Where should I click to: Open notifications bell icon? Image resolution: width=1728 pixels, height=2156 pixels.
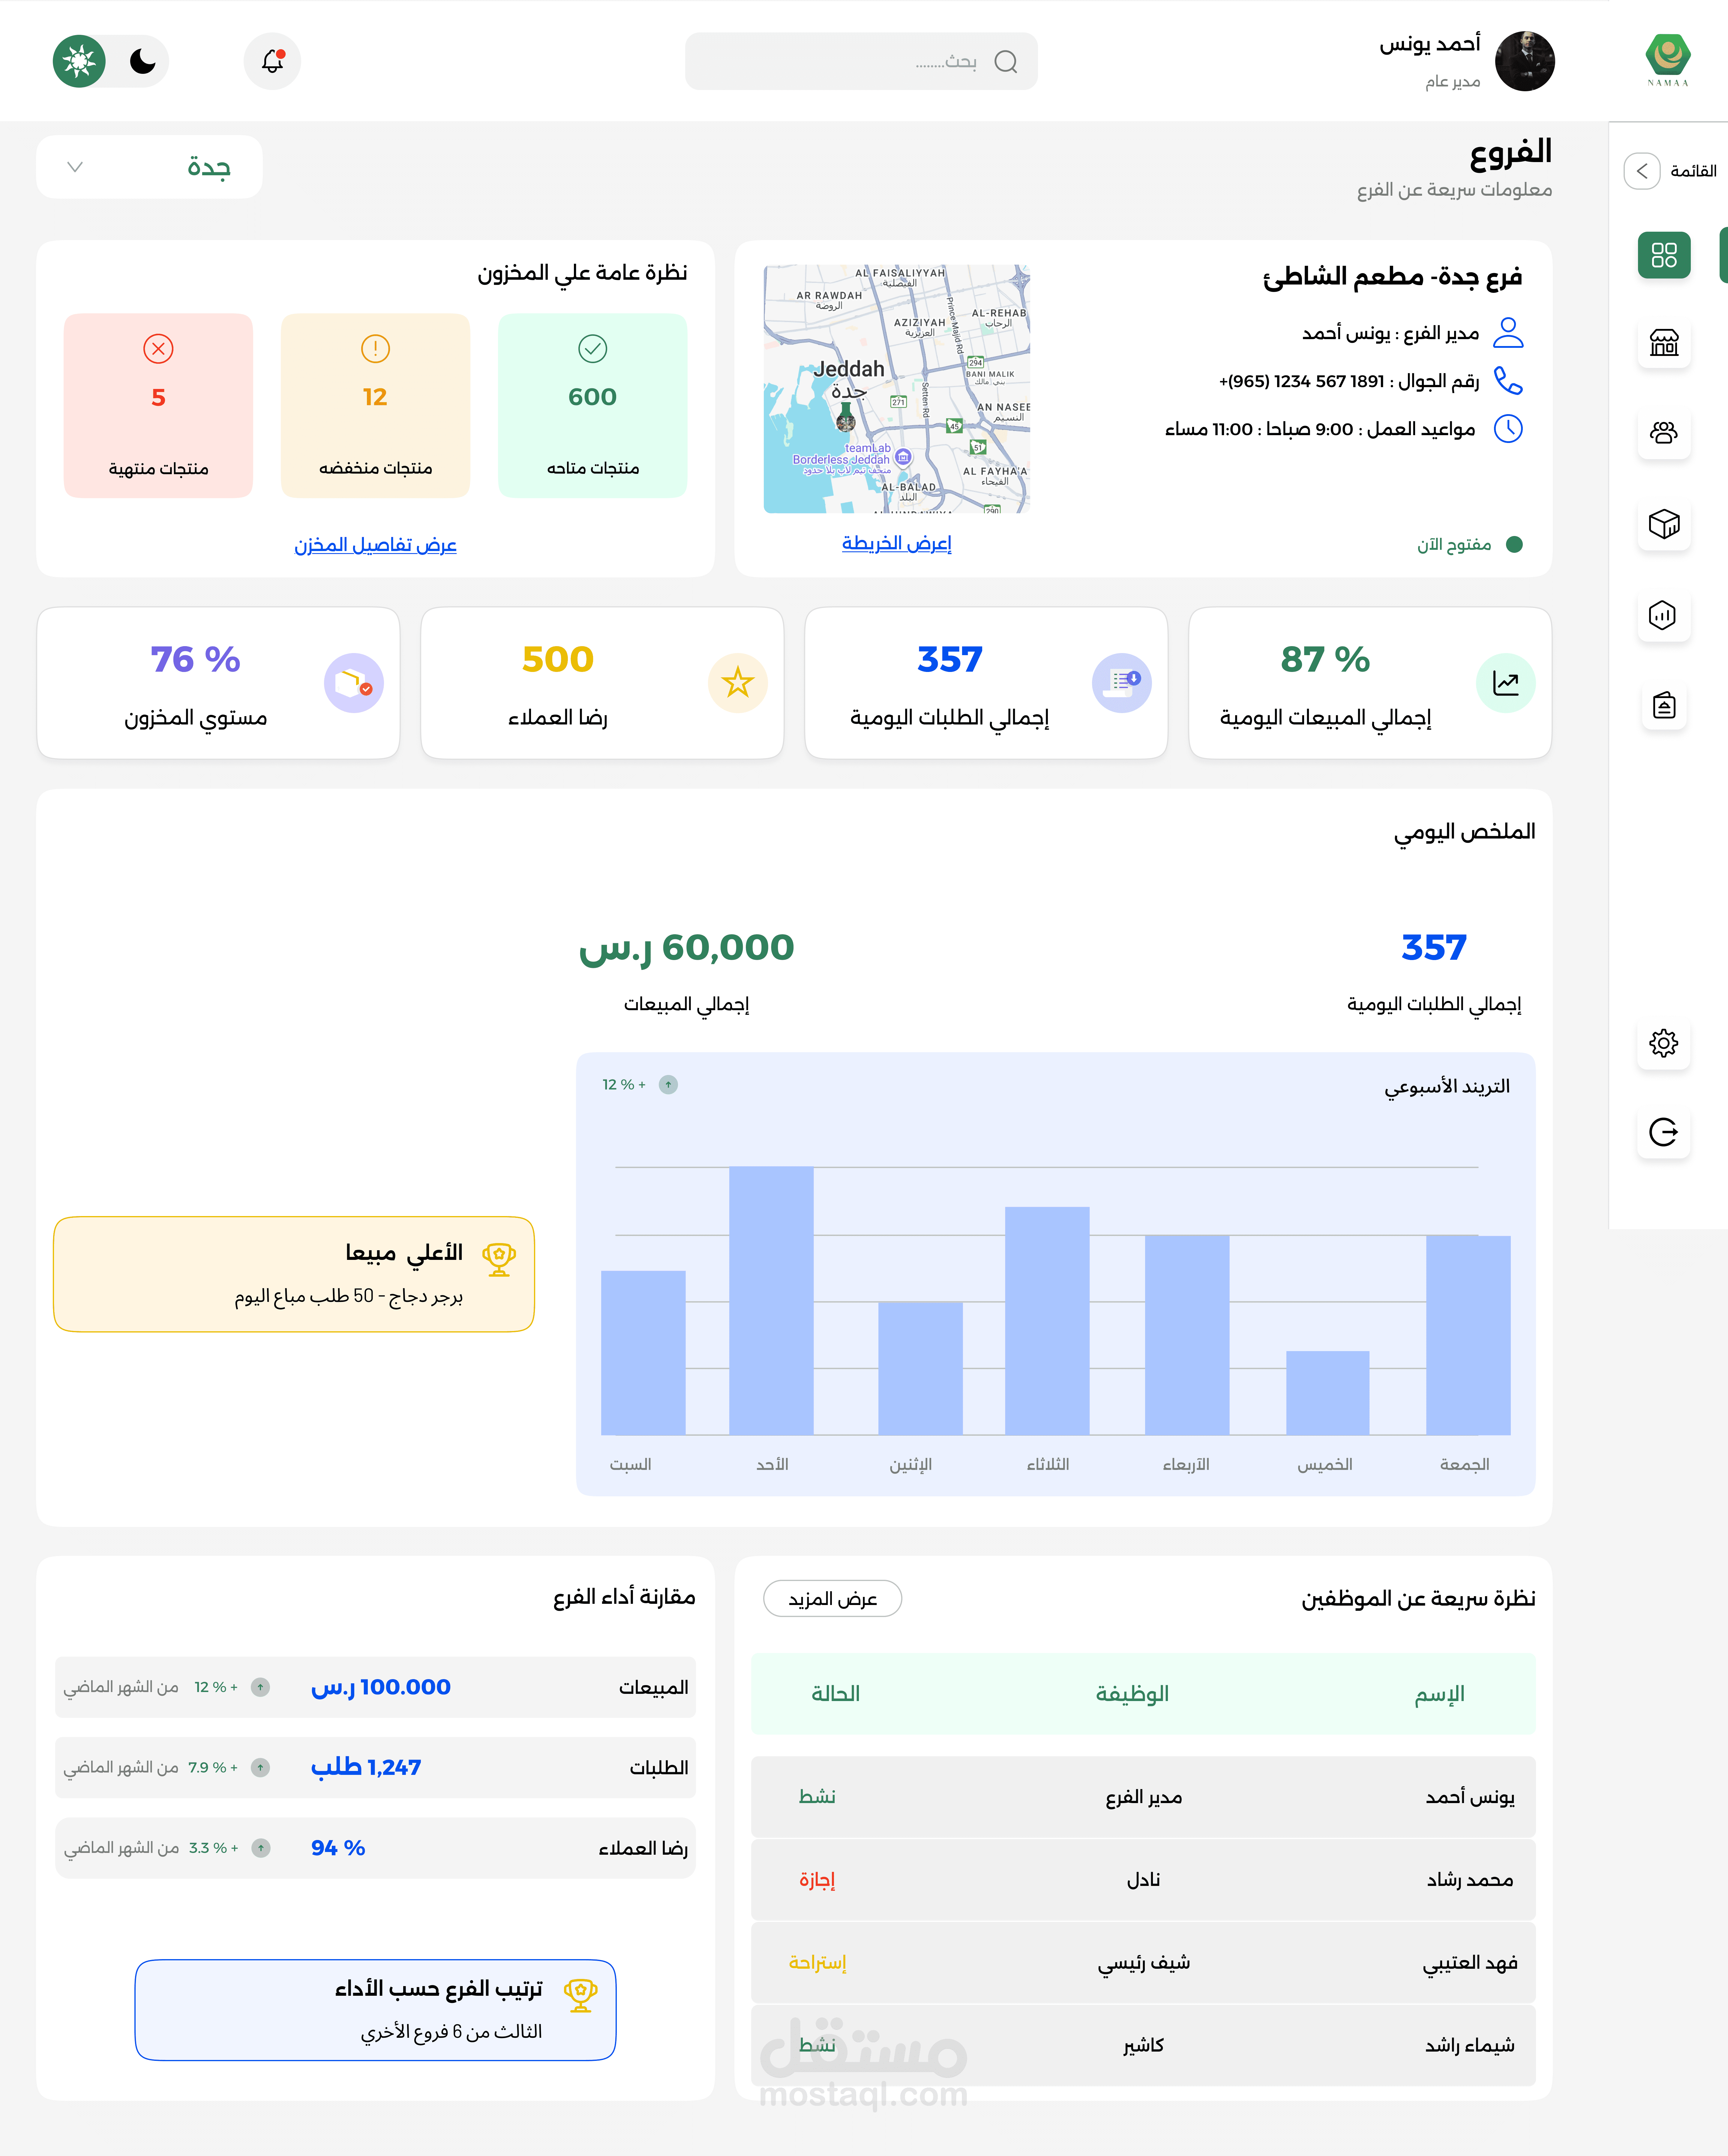(x=272, y=61)
